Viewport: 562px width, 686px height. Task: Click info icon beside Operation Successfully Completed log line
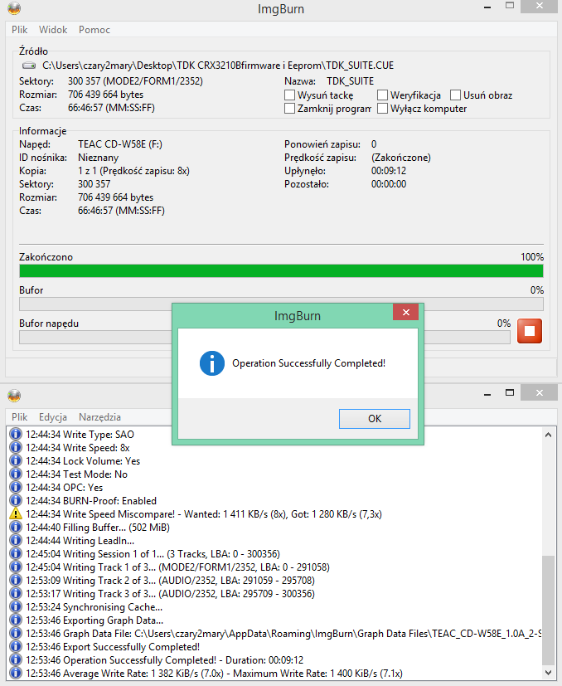(16, 659)
